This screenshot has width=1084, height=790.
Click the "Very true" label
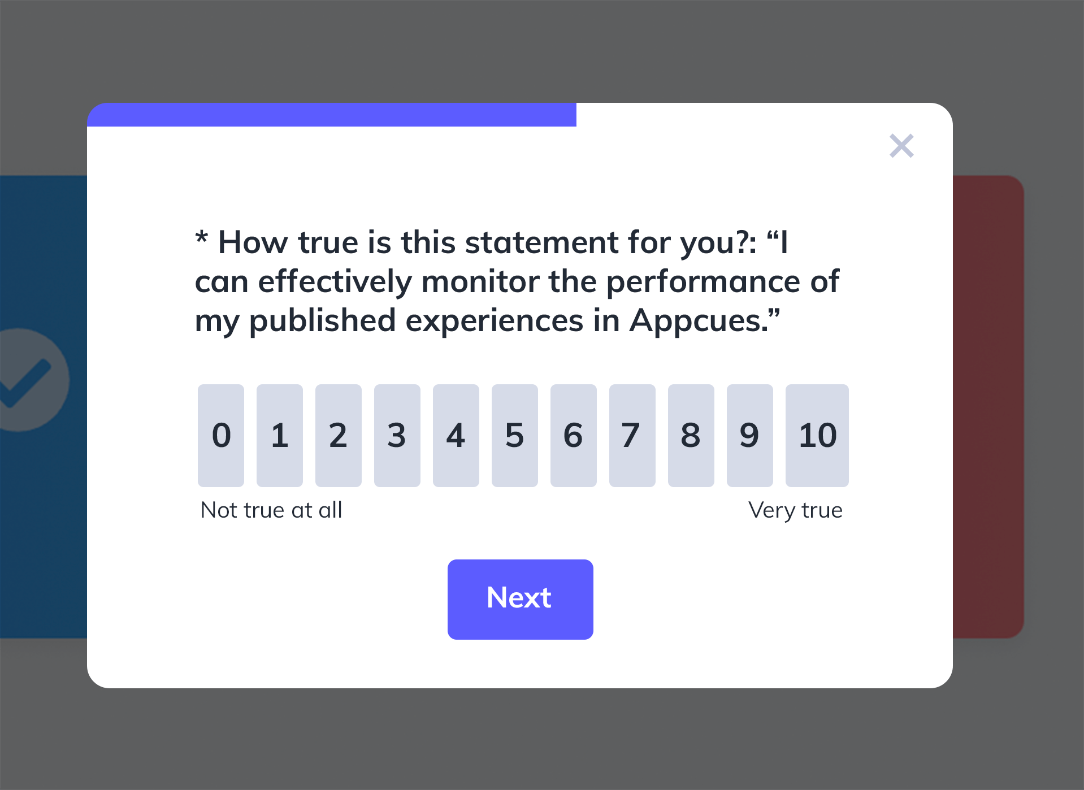pos(795,510)
